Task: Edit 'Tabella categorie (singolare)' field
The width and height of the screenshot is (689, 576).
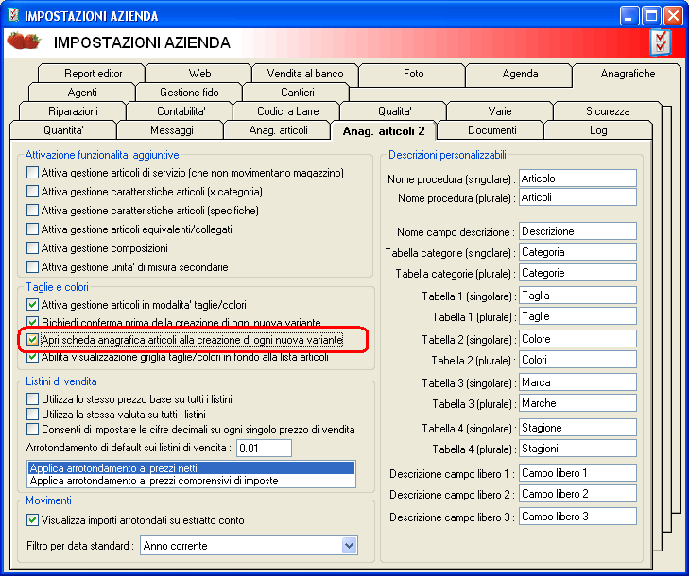Action: [577, 252]
